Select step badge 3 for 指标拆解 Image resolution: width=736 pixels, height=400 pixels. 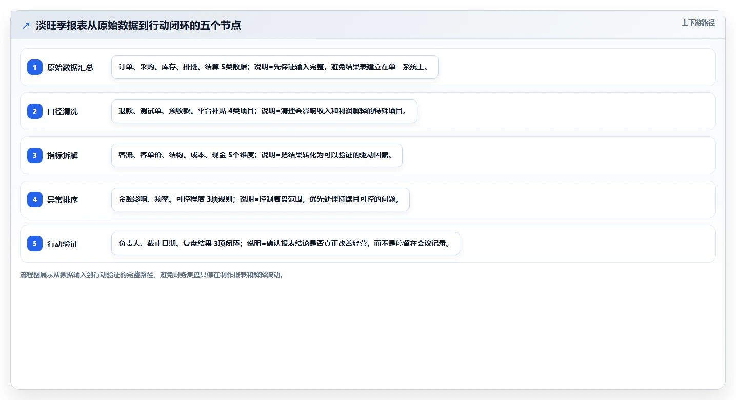coord(35,155)
